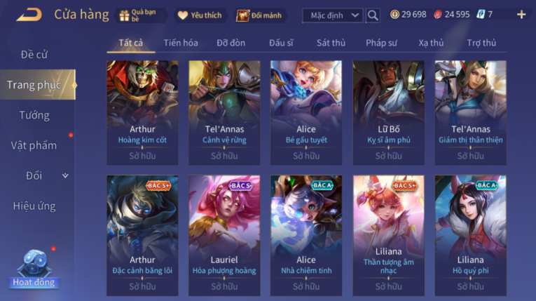Go to Hiệu ứng section
The height and width of the screenshot is (301, 536).
(34, 206)
